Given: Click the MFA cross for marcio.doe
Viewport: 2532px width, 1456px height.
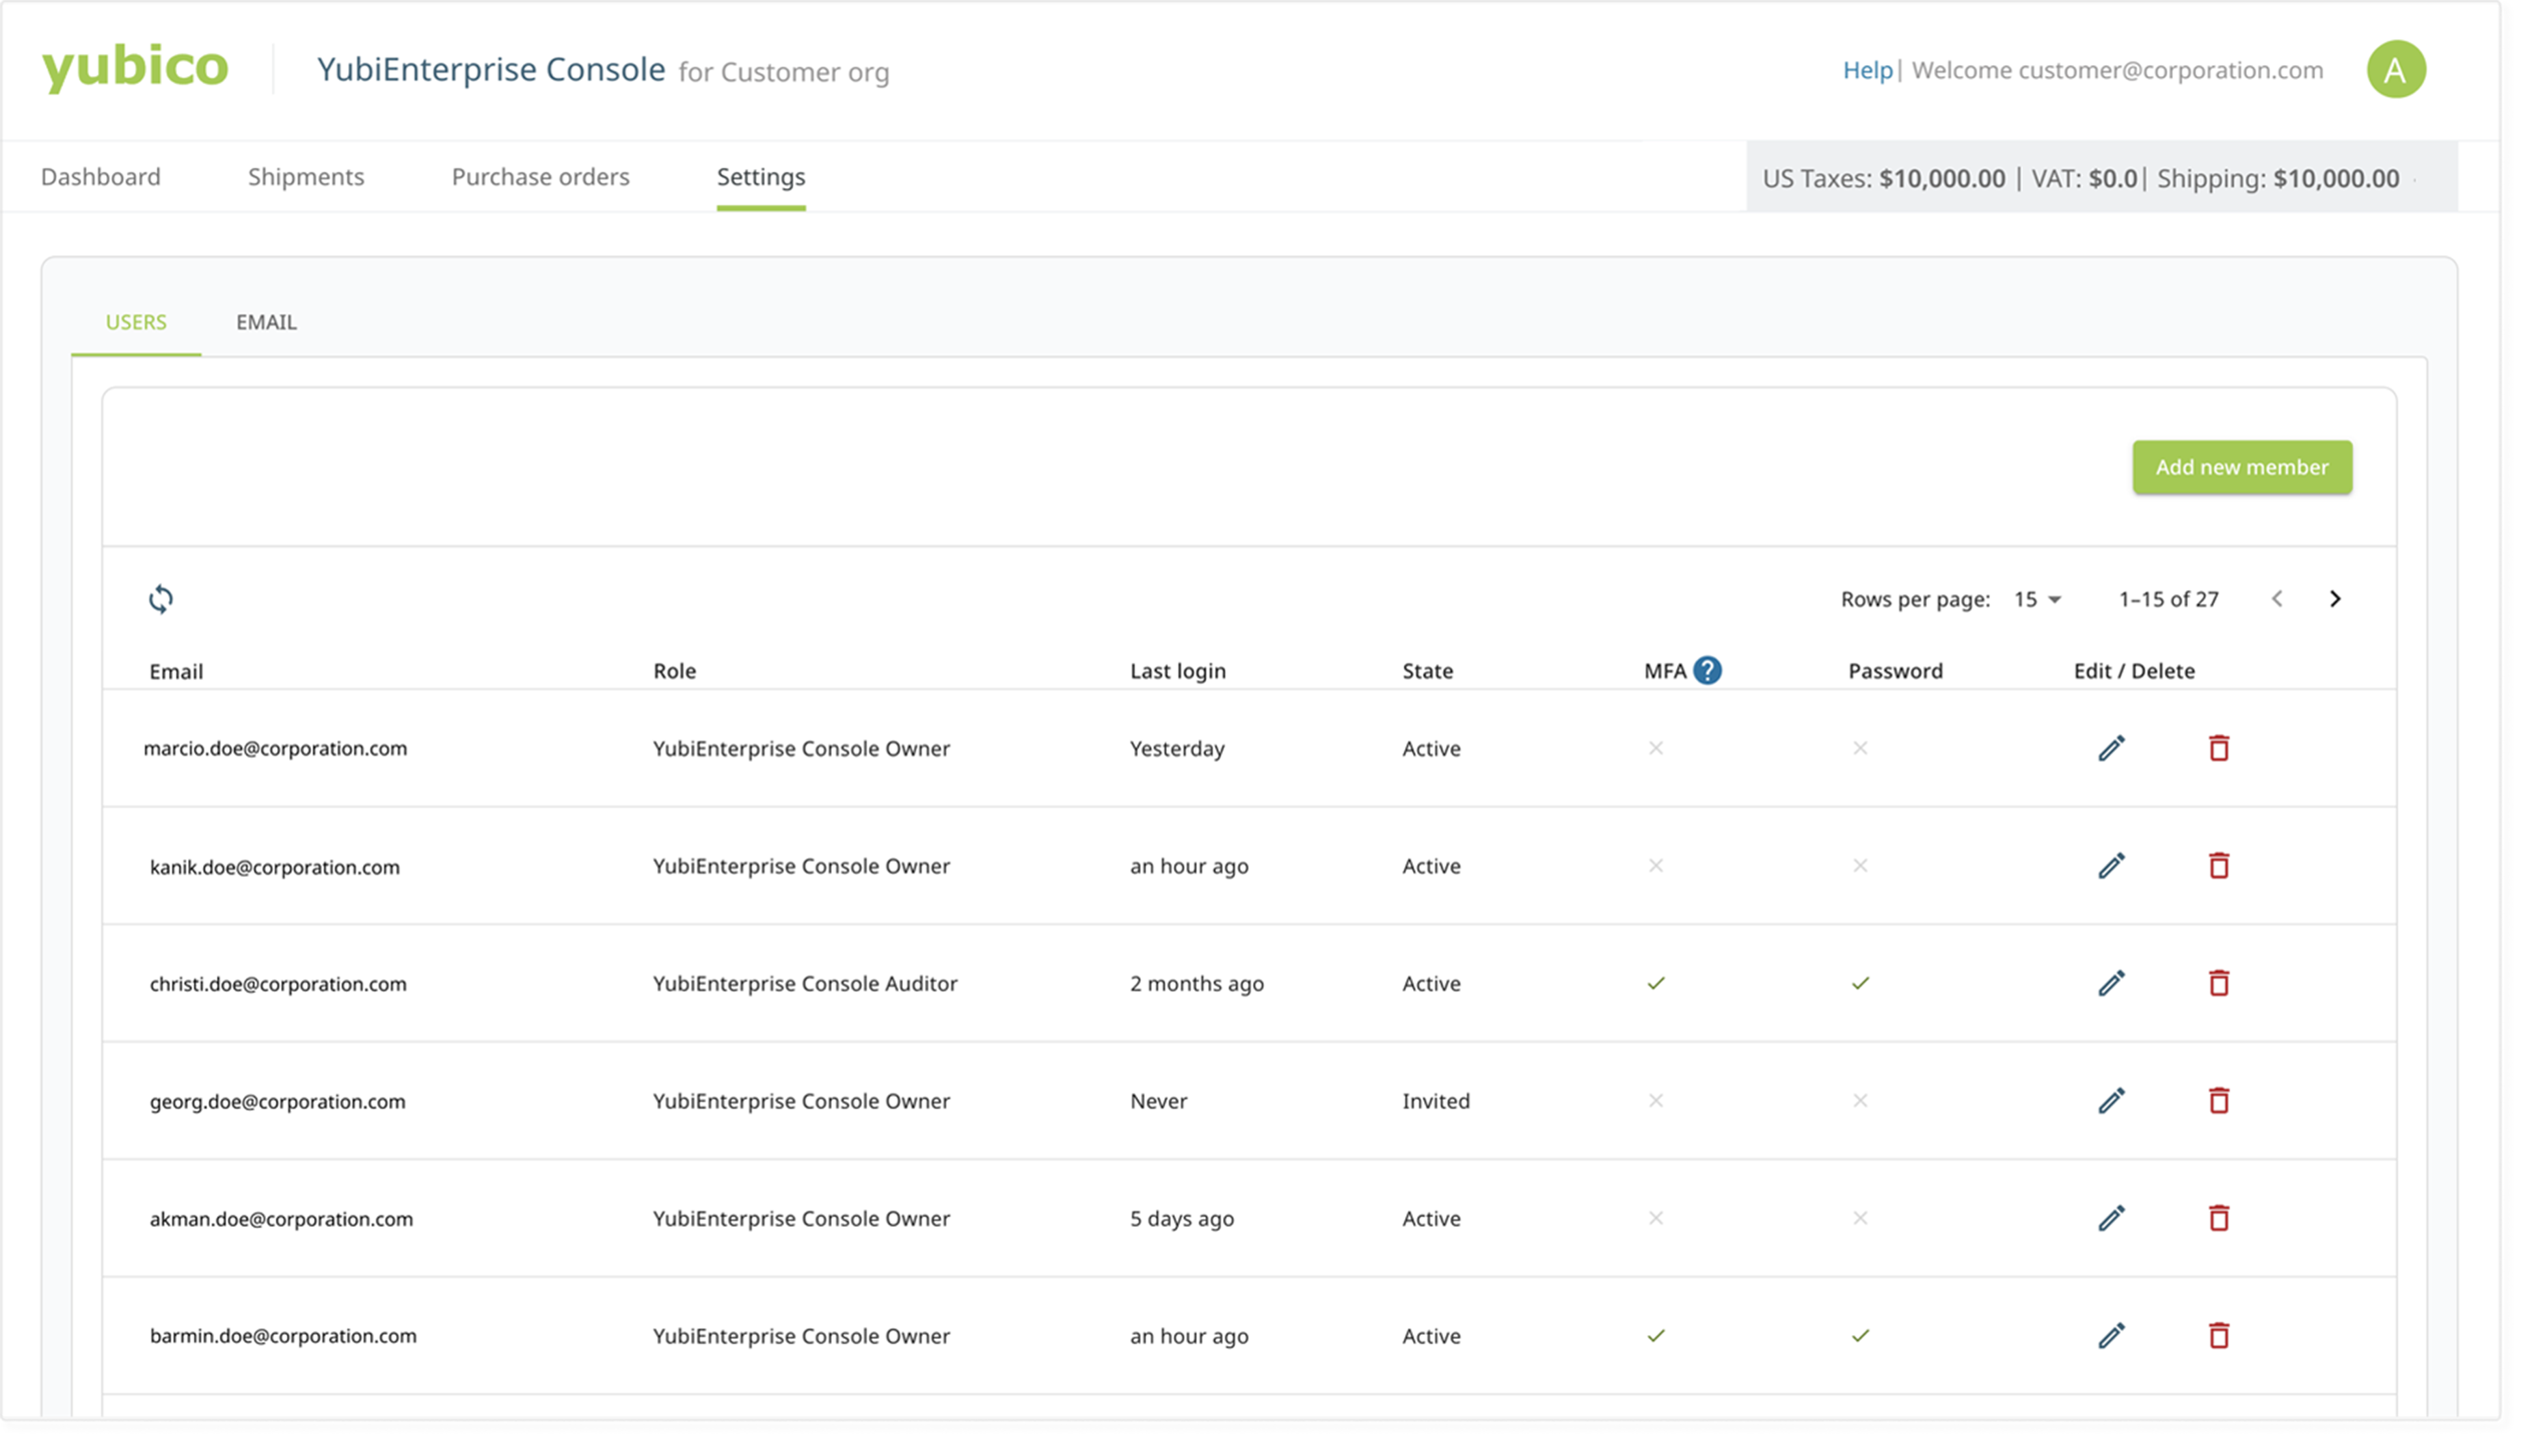Looking at the screenshot, I should pyautogui.click(x=1656, y=748).
